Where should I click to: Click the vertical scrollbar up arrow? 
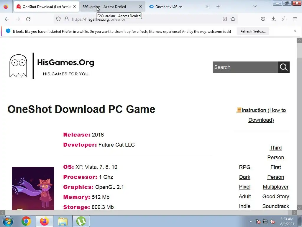point(300,40)
